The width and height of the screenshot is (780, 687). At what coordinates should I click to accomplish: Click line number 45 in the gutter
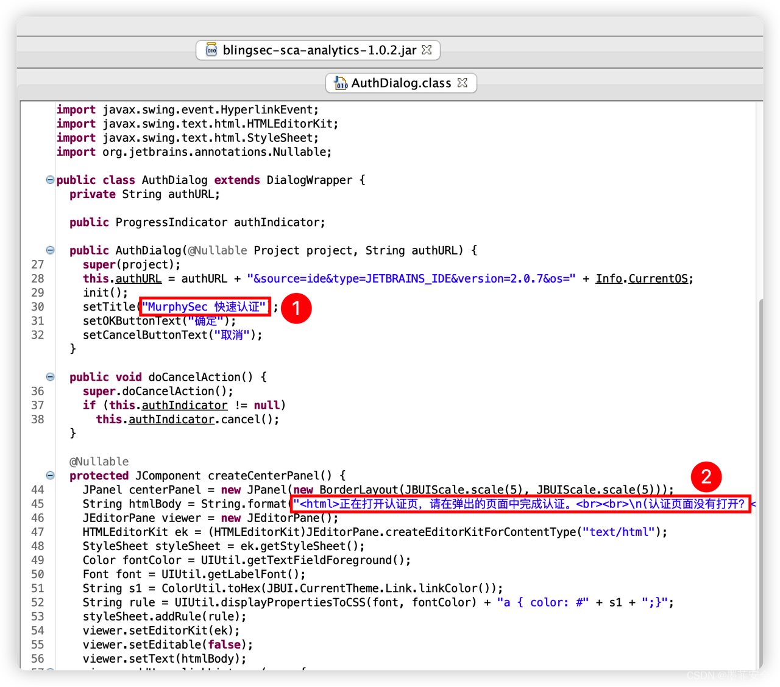click(38, 504)
